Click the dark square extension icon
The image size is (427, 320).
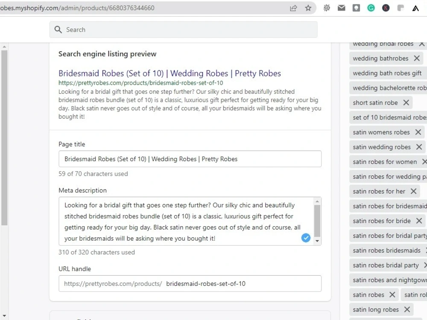click(356, 8)
